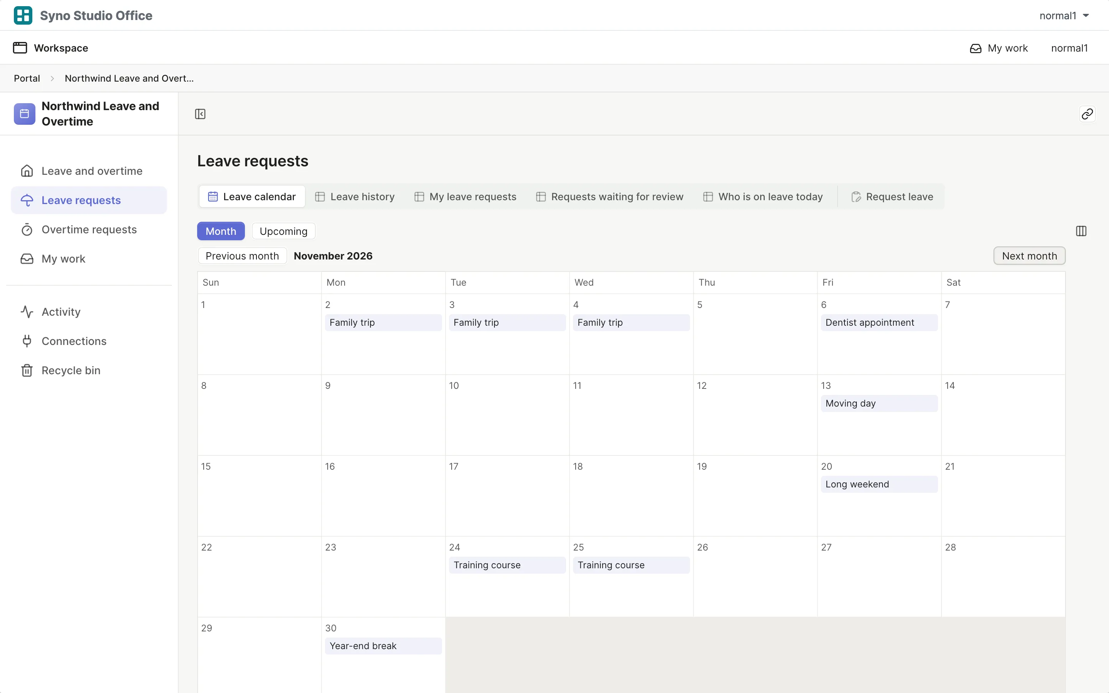Image resolution: width=1109 pixels, height=693 pixels.
Task: Open the Dentist appointment event
Action: click(x=879, y=323)
